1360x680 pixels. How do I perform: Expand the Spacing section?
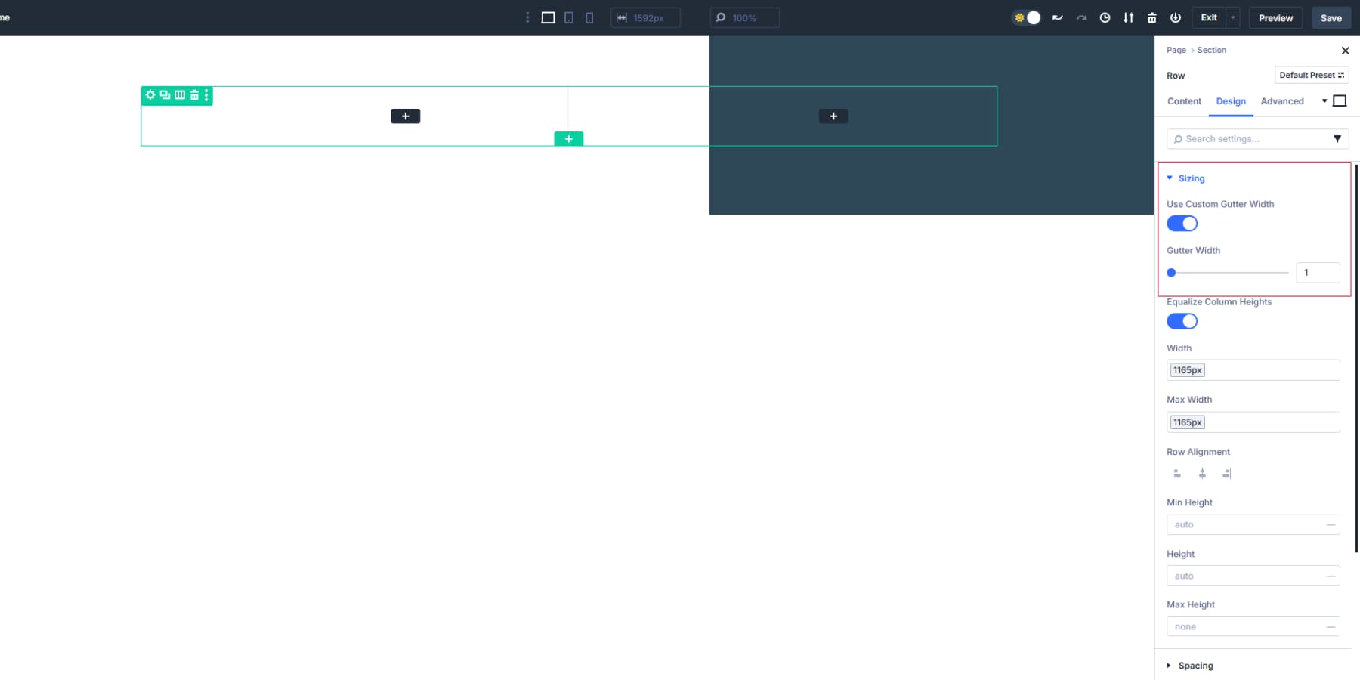click(x=1195, y=666)
